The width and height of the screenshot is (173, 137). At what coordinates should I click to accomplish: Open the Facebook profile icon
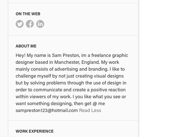(30, 24)
